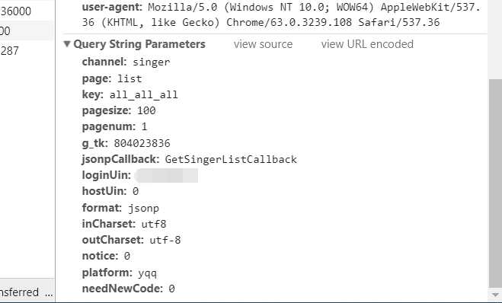Click the outCharset value utf-8

pos(165,240)
